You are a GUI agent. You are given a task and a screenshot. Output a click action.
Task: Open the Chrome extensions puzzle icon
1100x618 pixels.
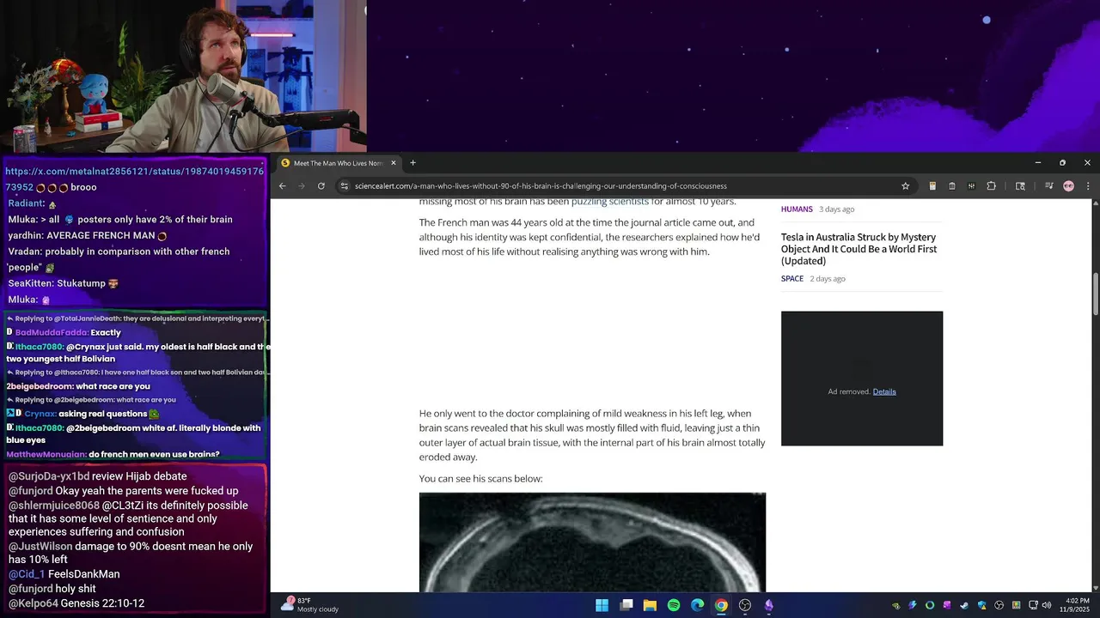tap(991, 186)
